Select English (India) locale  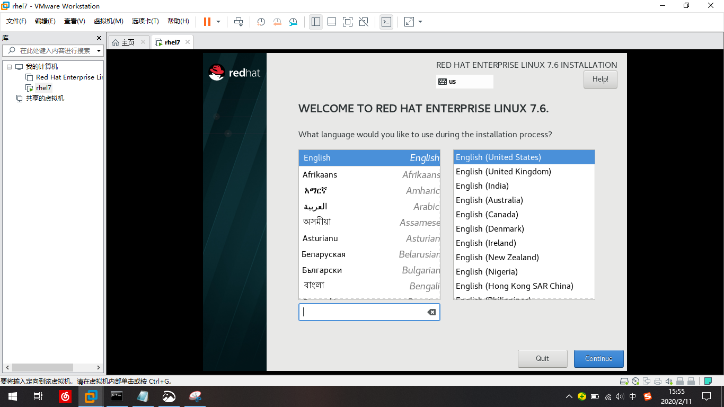tap(524, 186)
